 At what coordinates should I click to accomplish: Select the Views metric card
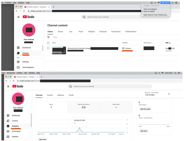[51, 107]
